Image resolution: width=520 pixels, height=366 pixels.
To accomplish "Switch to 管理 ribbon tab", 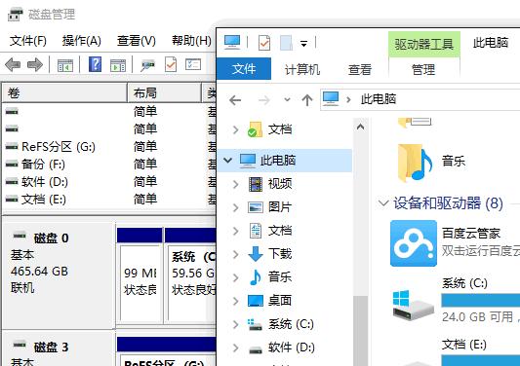I will click(x=423, y=69).
